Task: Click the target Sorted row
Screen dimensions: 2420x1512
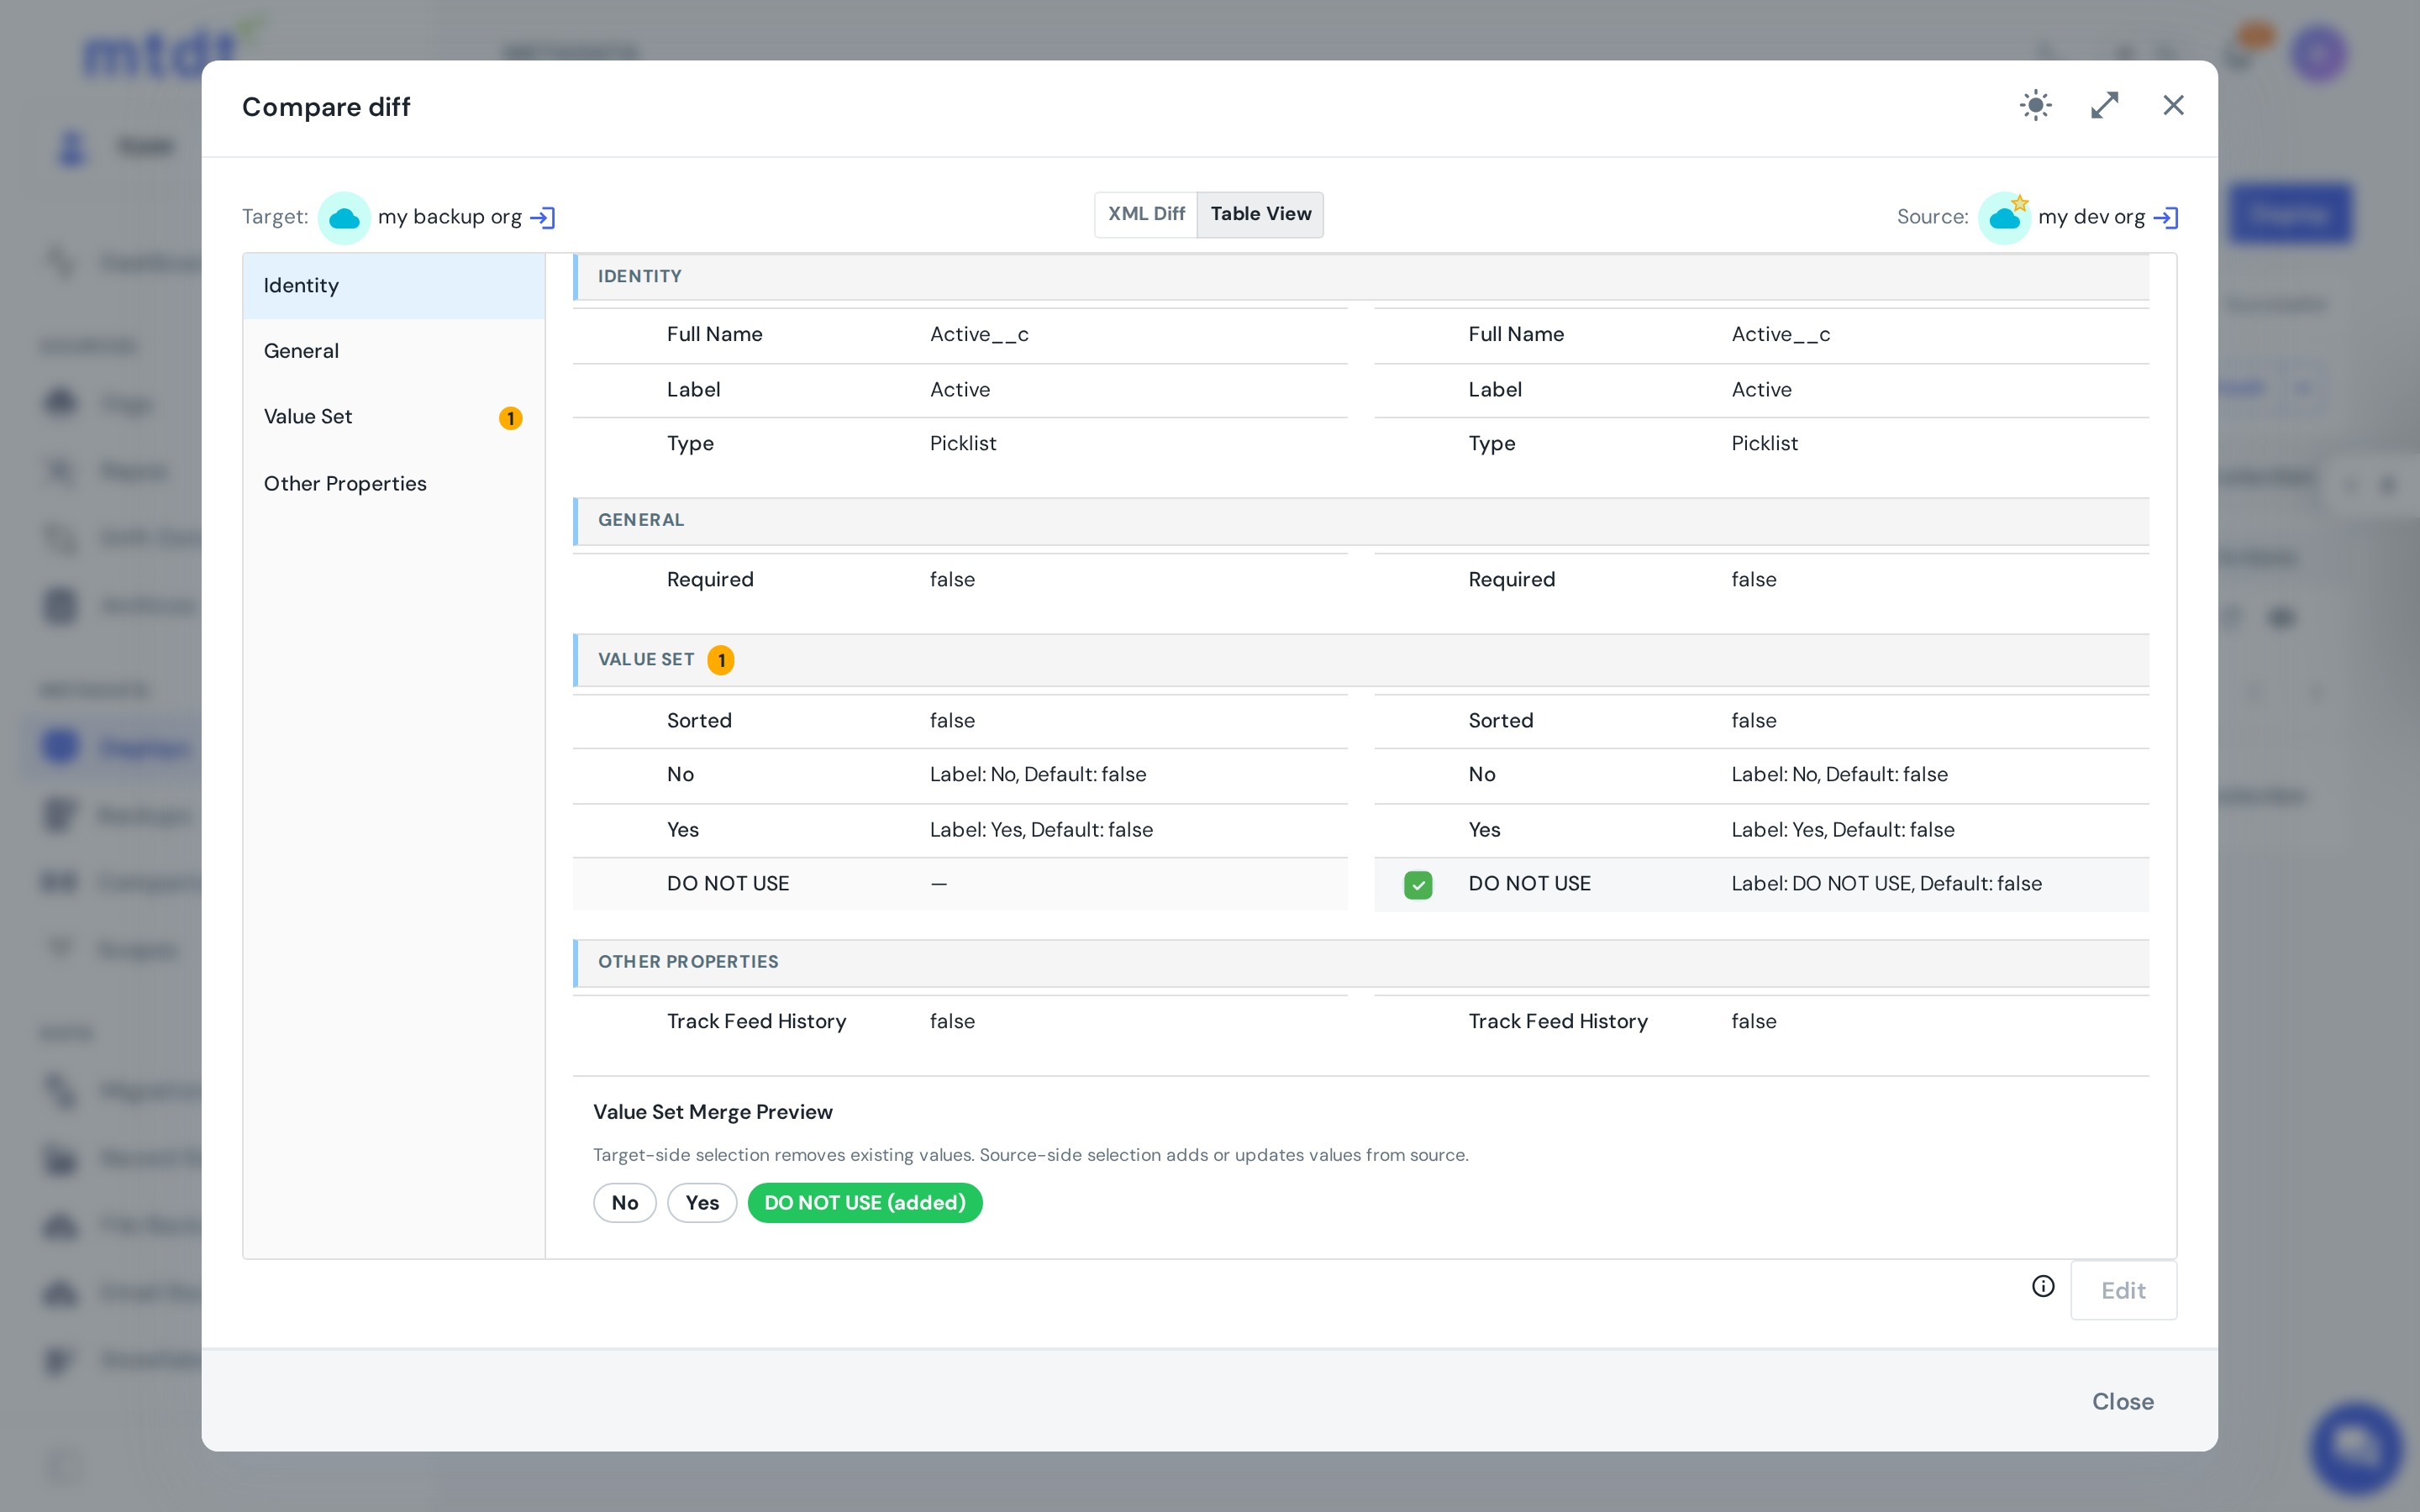Action: point(960,721)
